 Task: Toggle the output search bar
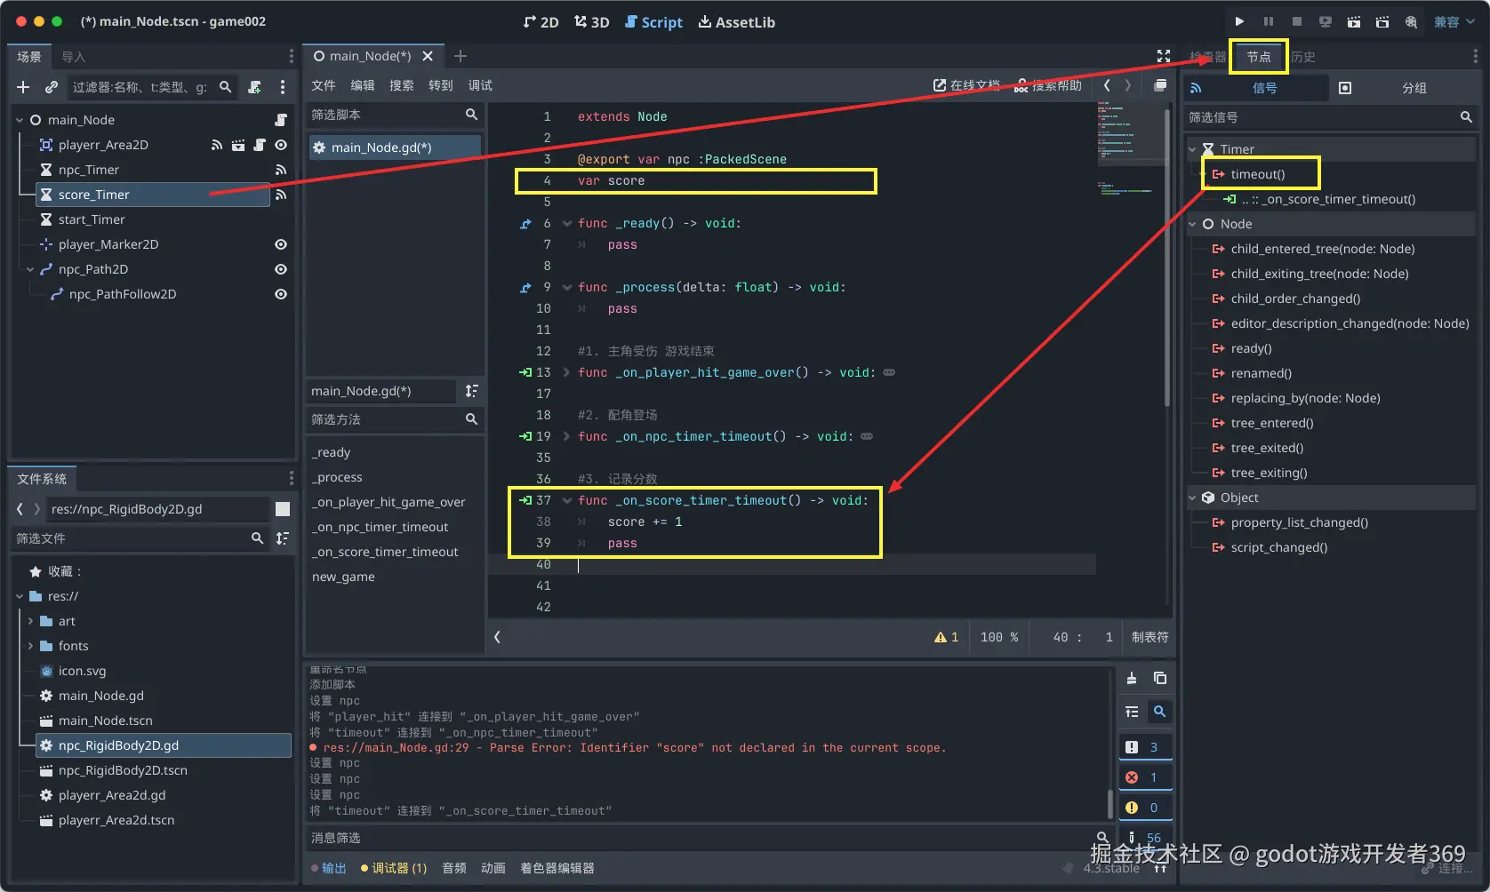1160,712
